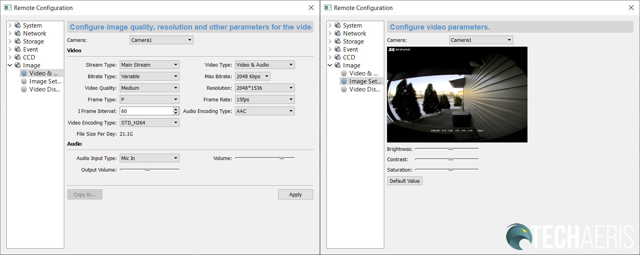This screenshot has width=640, height=255.
Task: Click the I Frame Interval input field
Action: pos(146,111)
